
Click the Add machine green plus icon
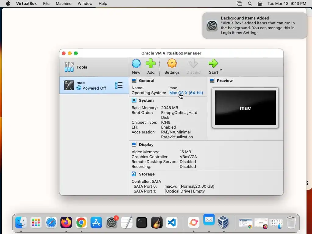pyautogui.click(x=151, y=64)
